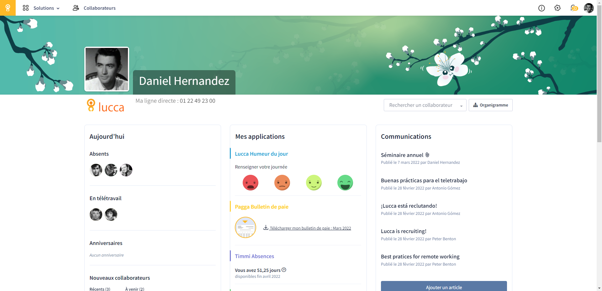
Task: Select the second teleworking collaborator avatar
Action: [x=111, y=215]
